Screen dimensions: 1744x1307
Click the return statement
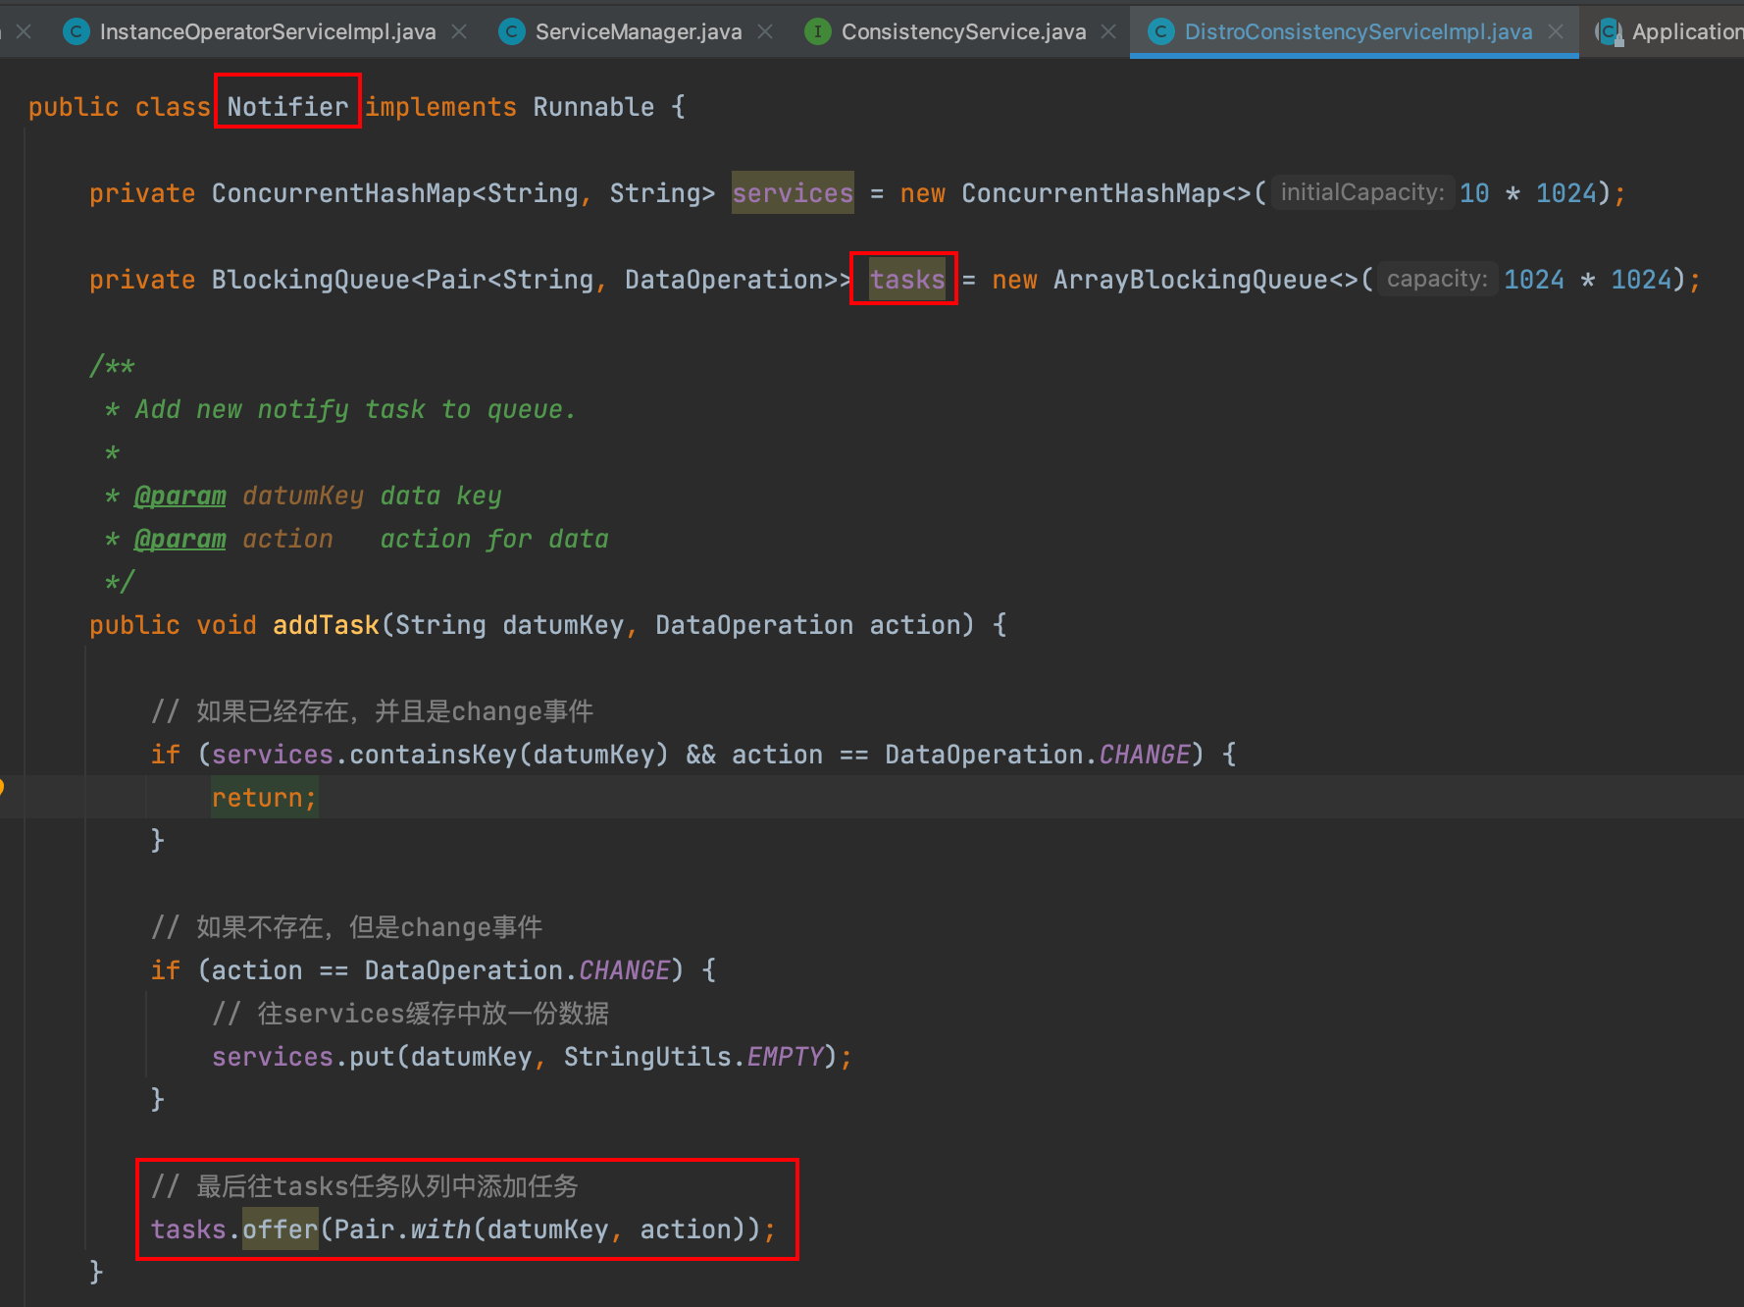(264, 798)
